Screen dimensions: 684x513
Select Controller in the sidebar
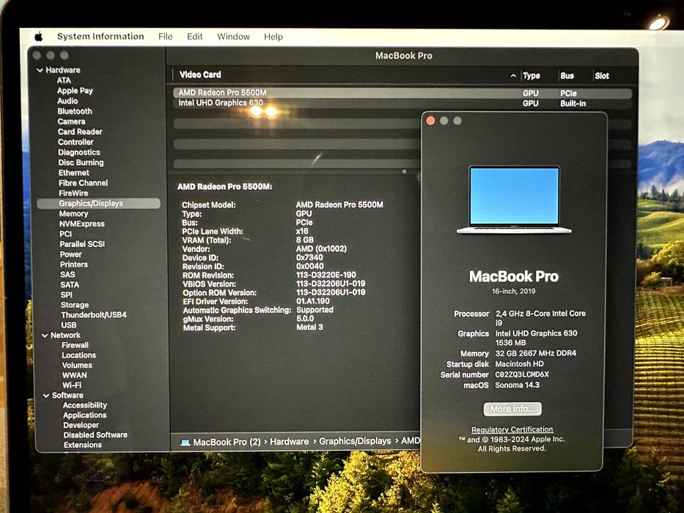click(x=76, y=142)
